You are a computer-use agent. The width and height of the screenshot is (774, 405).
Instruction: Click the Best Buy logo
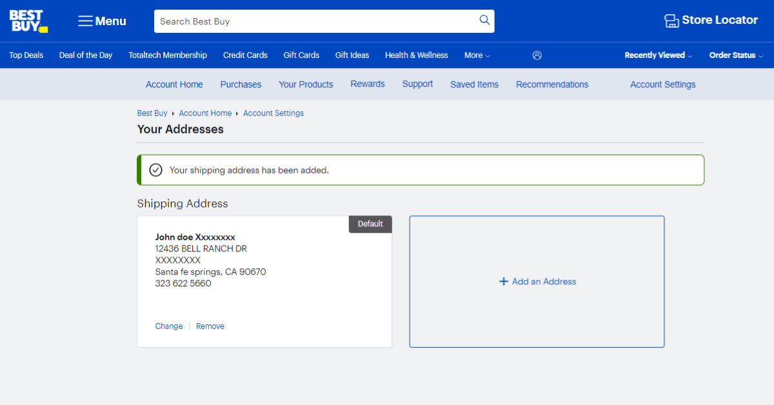[27, 19]
